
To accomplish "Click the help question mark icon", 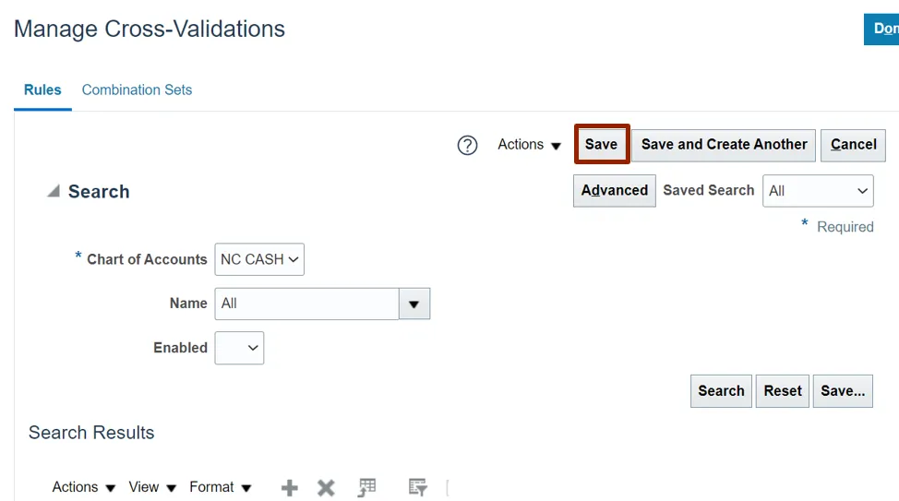I will 468,145.
